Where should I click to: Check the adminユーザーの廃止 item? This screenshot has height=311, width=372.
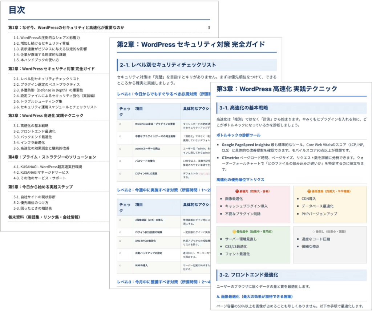point(121,148)
